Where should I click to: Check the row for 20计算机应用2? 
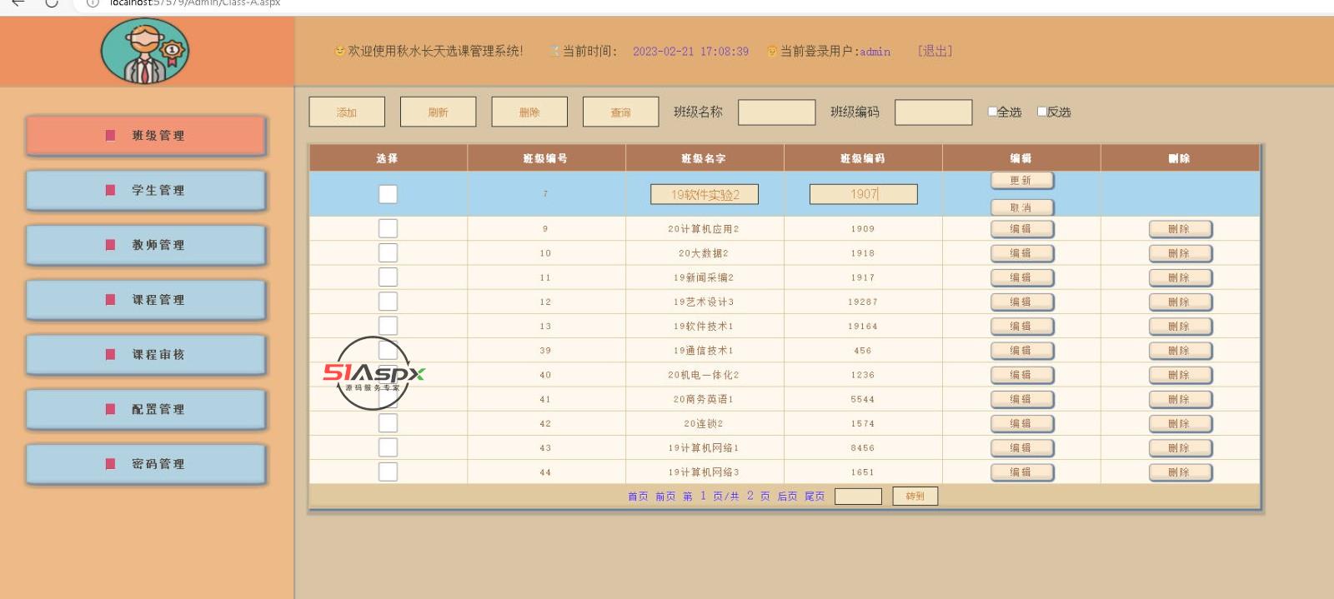pyautogui.click(x=388, y=228)
